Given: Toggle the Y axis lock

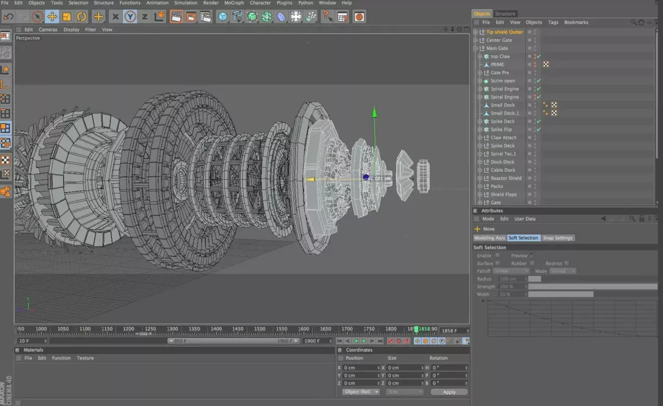Looking at the screenshot, I should point(130,17).
